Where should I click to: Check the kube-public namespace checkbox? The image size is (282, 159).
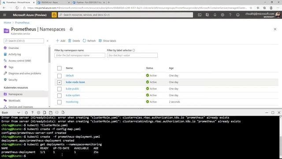[x=59, y=89]
